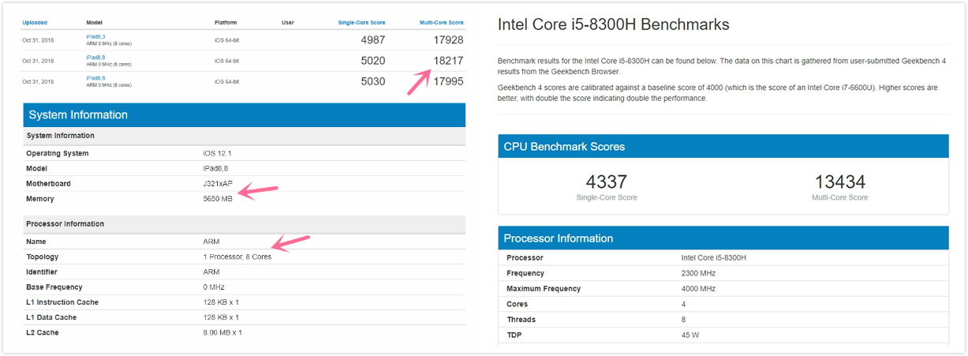Click the Topology value 1 Processor, 8 Cores
This screenshot has width=968, height=356.
tap(237, 257)
